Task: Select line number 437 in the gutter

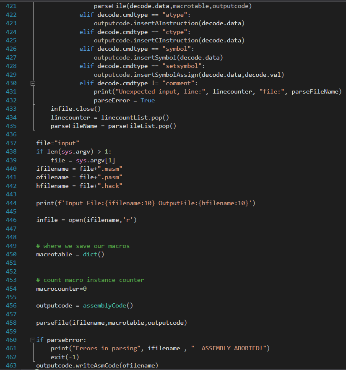Action: tap(11, 143)
